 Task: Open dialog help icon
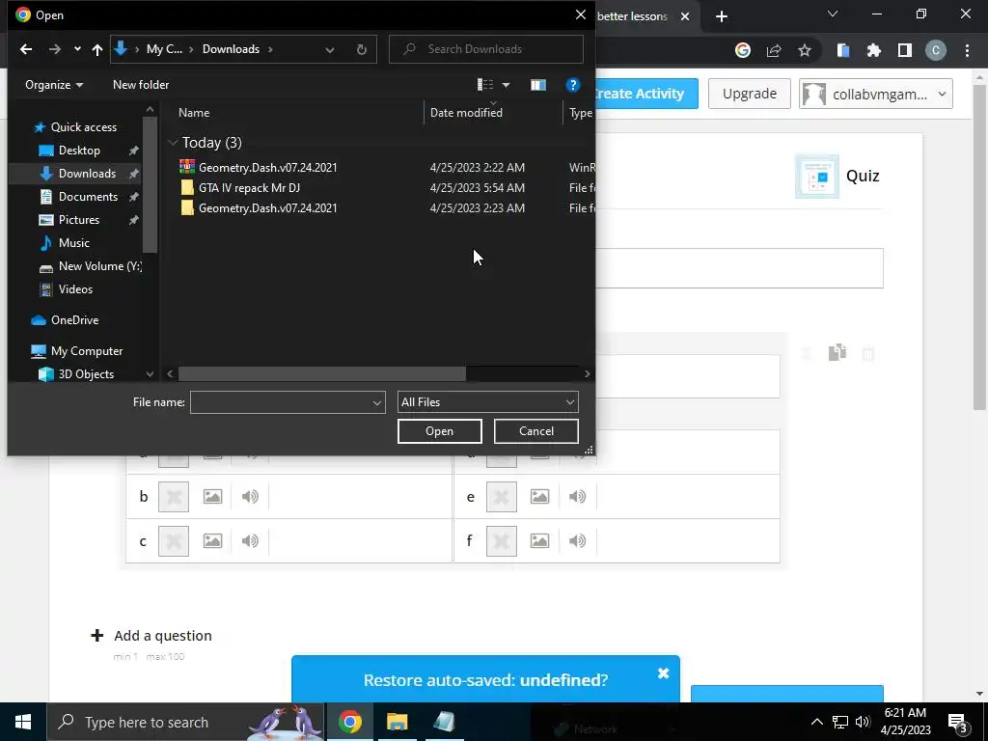[572, 85]
